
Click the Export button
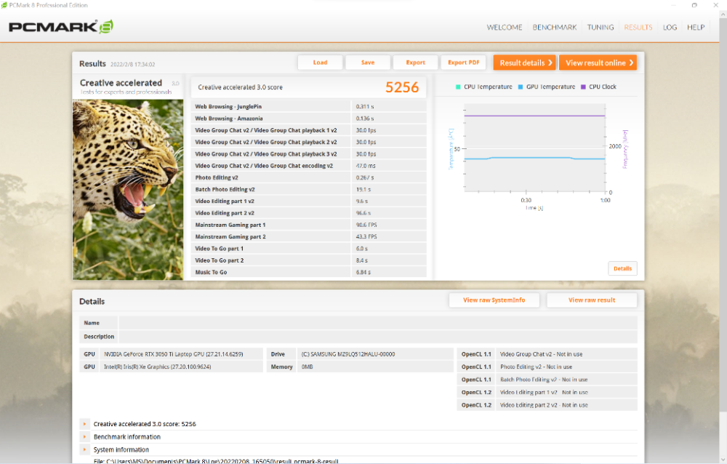point(415,63)
